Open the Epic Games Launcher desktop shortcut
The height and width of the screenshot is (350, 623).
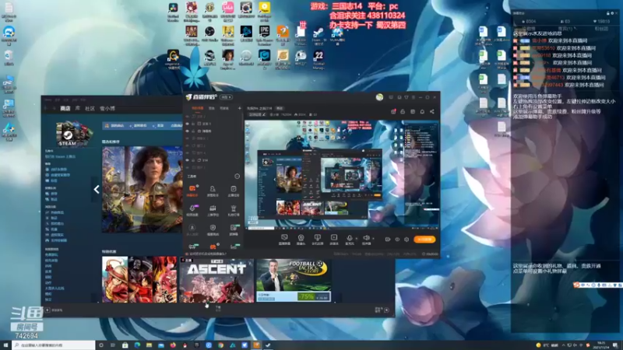point(264,35)
